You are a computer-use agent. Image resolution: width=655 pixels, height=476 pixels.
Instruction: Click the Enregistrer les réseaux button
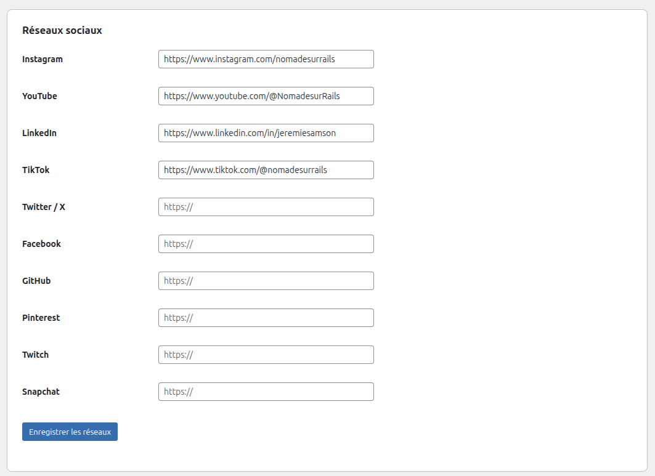coord(70,432)
